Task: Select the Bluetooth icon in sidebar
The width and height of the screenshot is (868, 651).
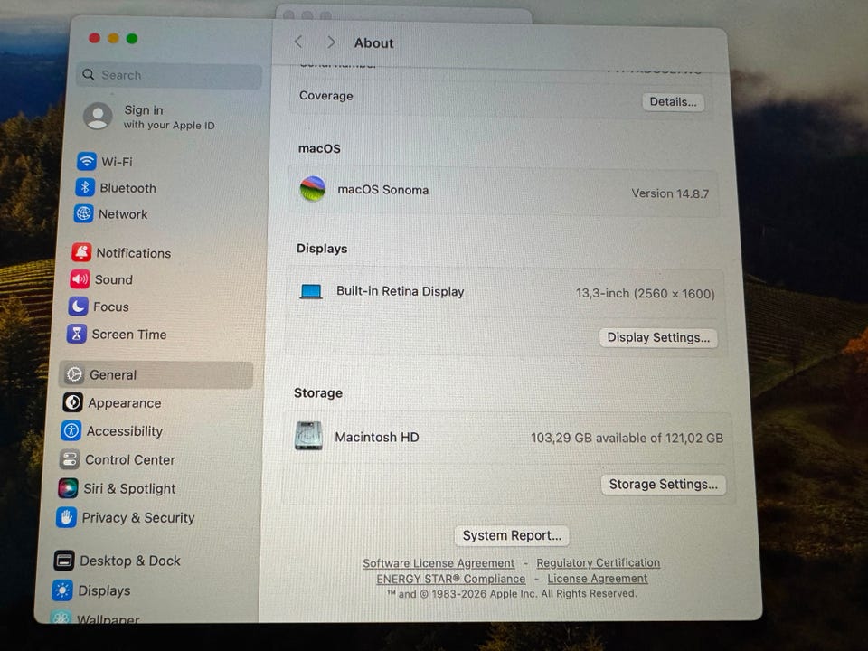Action: point(85,188)
